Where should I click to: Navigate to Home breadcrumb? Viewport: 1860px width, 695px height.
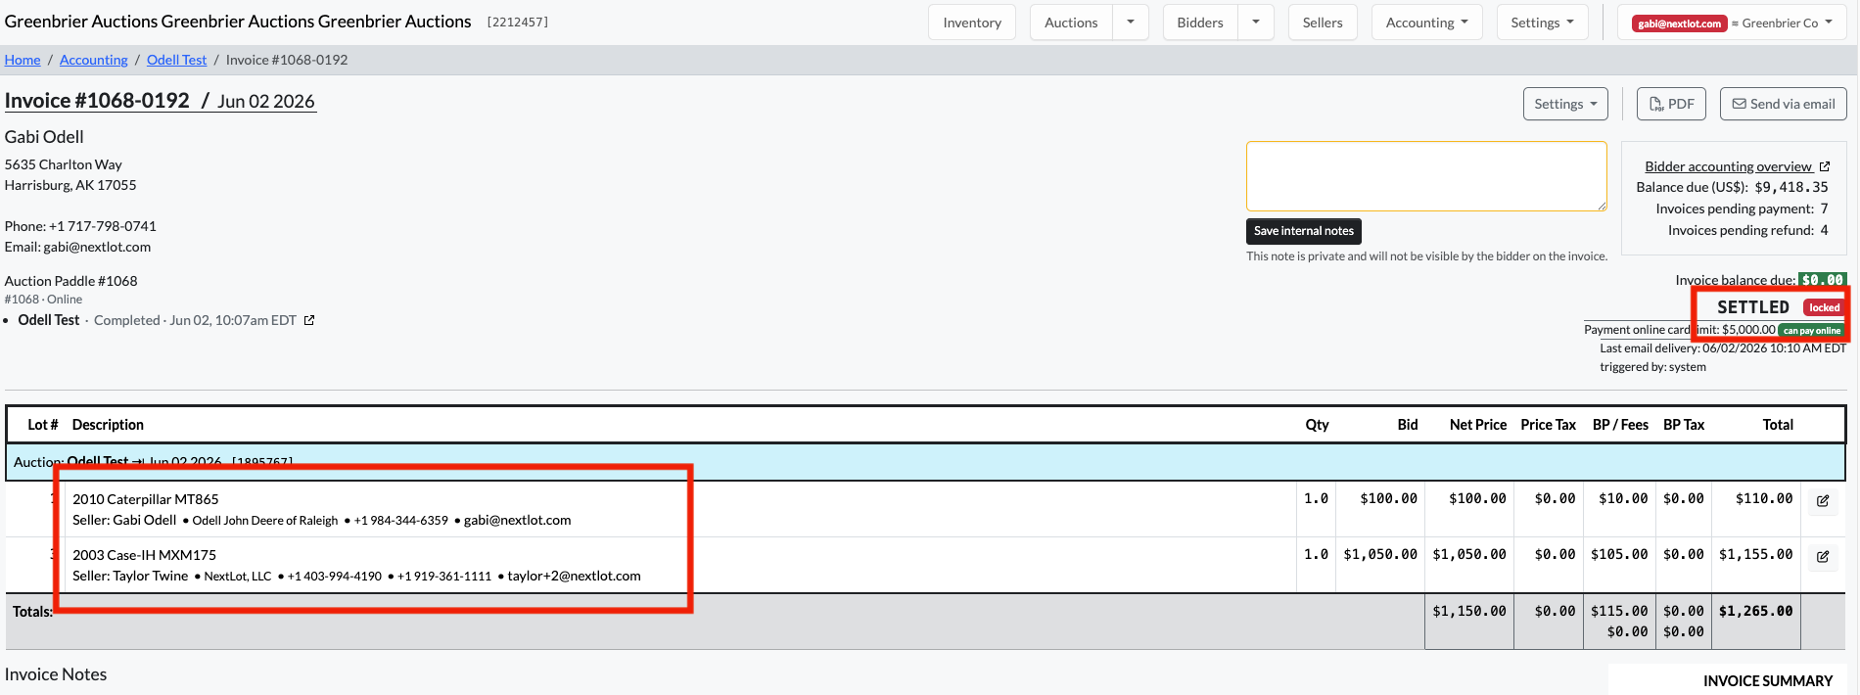click(23, 60)
